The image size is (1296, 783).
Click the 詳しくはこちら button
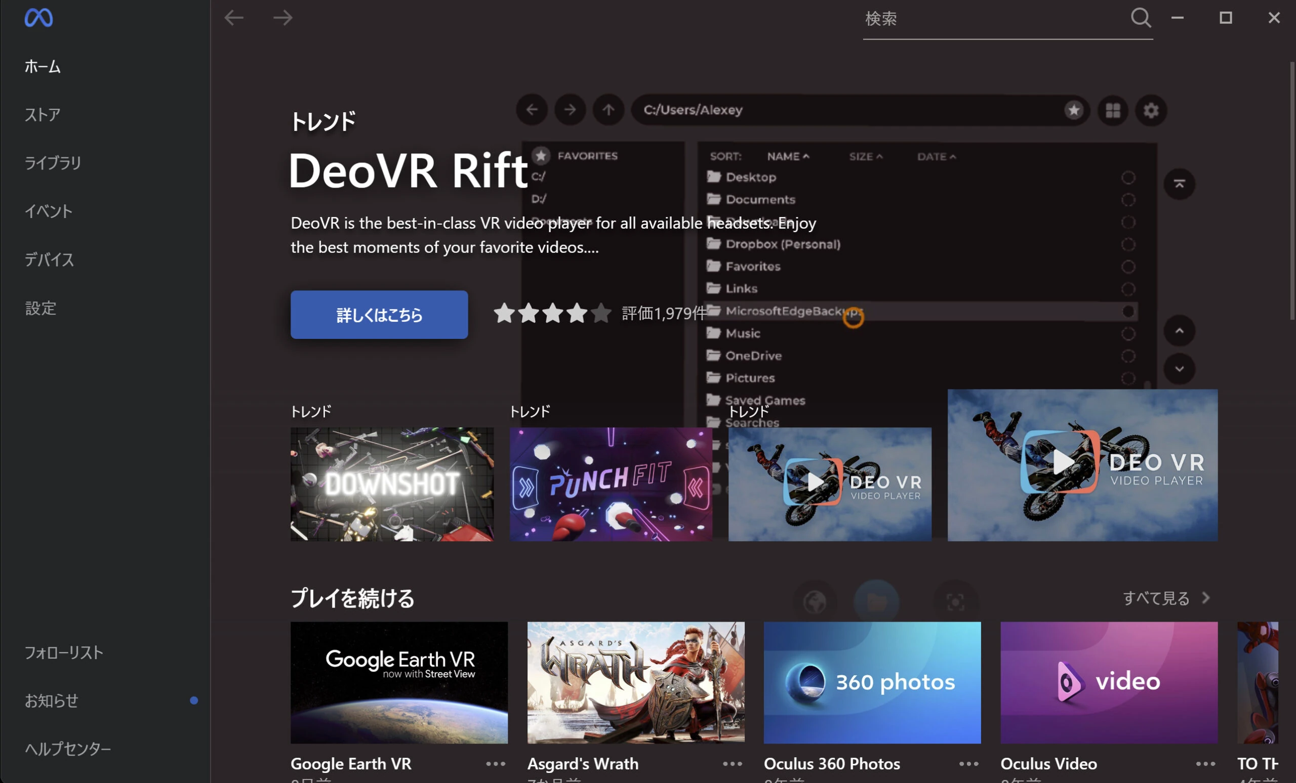coord(379,315)
